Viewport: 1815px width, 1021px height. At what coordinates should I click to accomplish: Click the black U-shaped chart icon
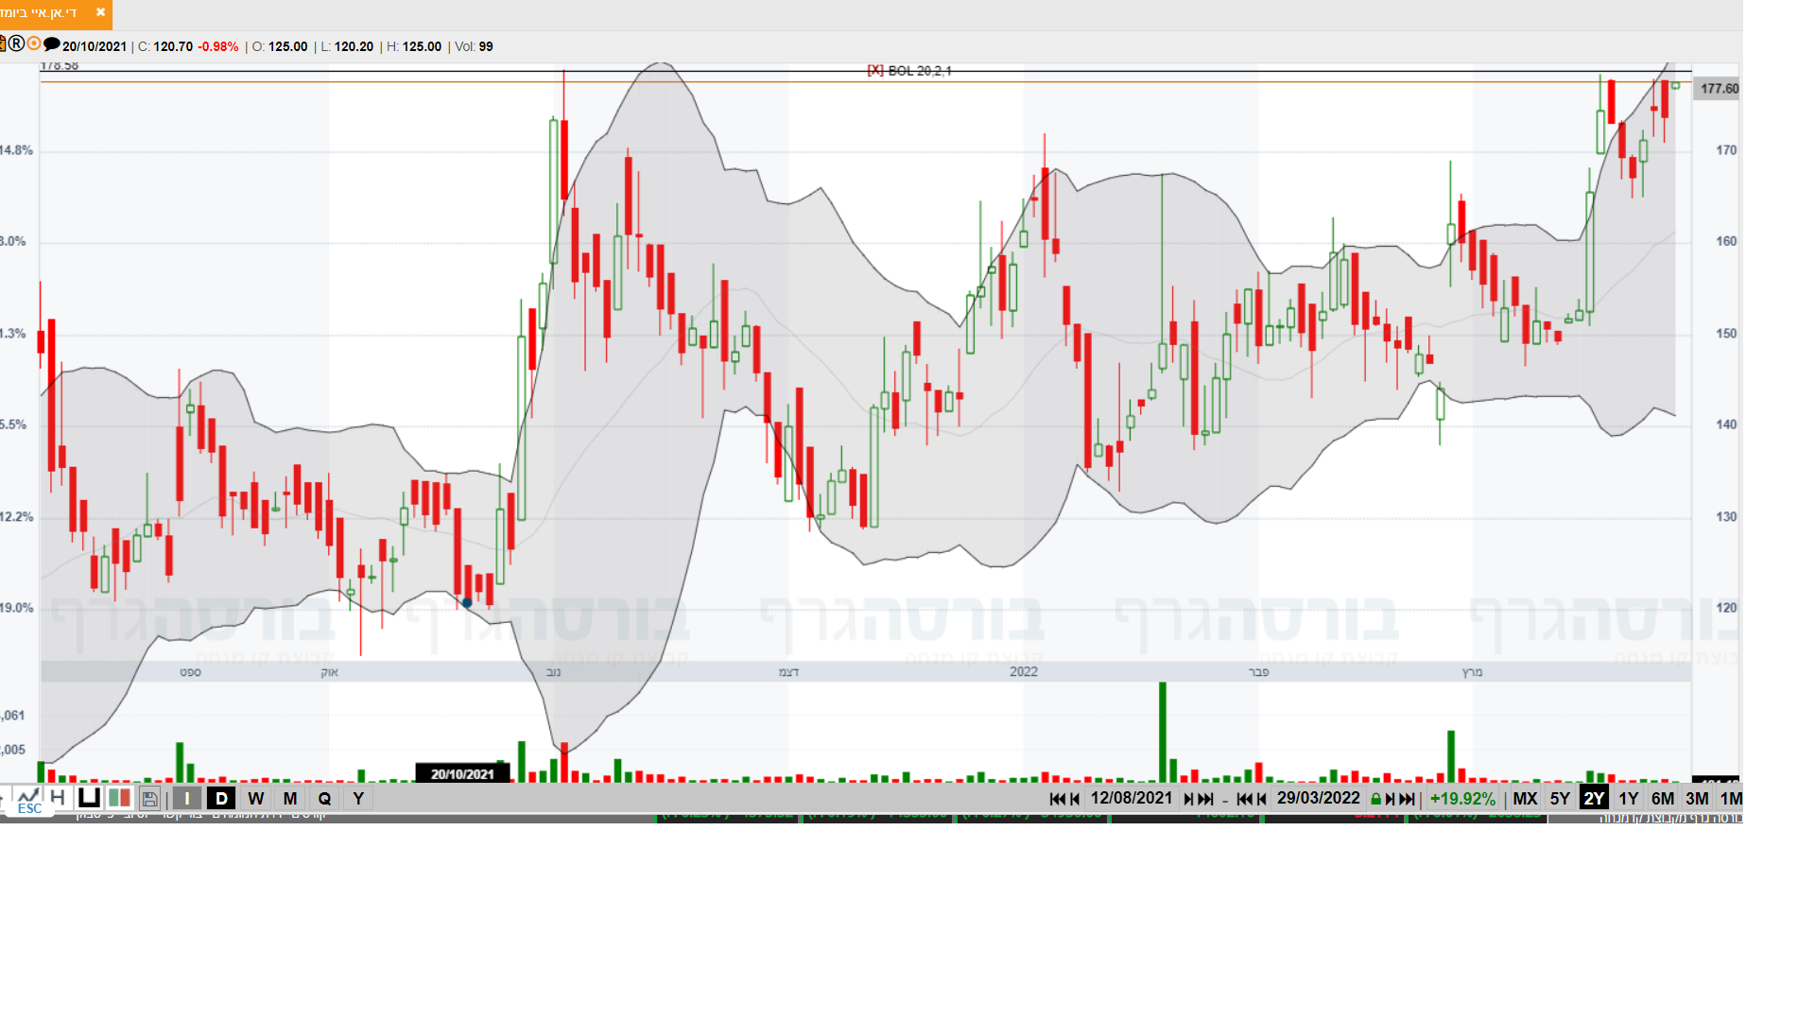coord(89,797)
